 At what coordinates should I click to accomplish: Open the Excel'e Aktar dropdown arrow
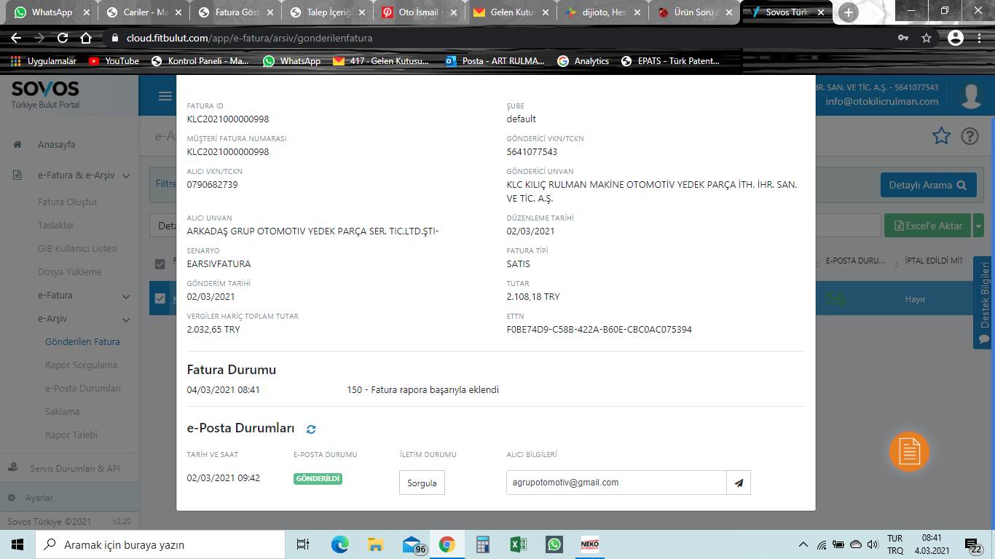pyautogui.click(x=978, y=226)
